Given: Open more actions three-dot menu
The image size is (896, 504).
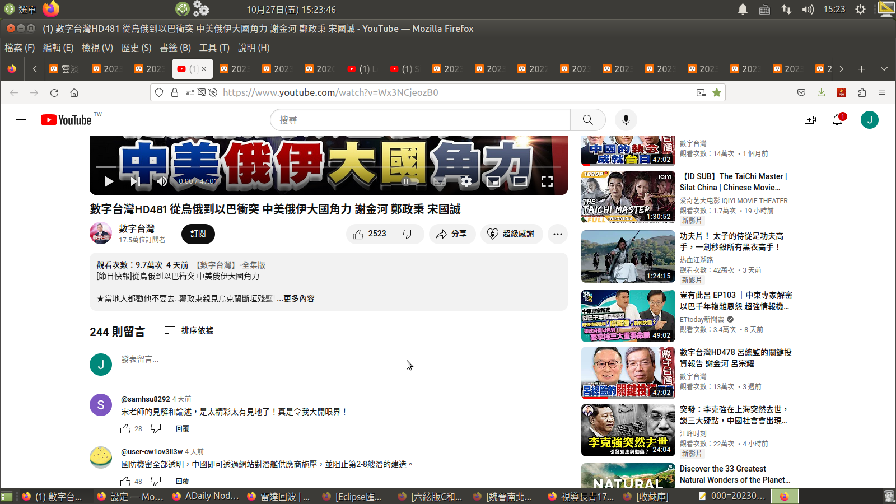Looking at the screenshot, I should [558, 234].
